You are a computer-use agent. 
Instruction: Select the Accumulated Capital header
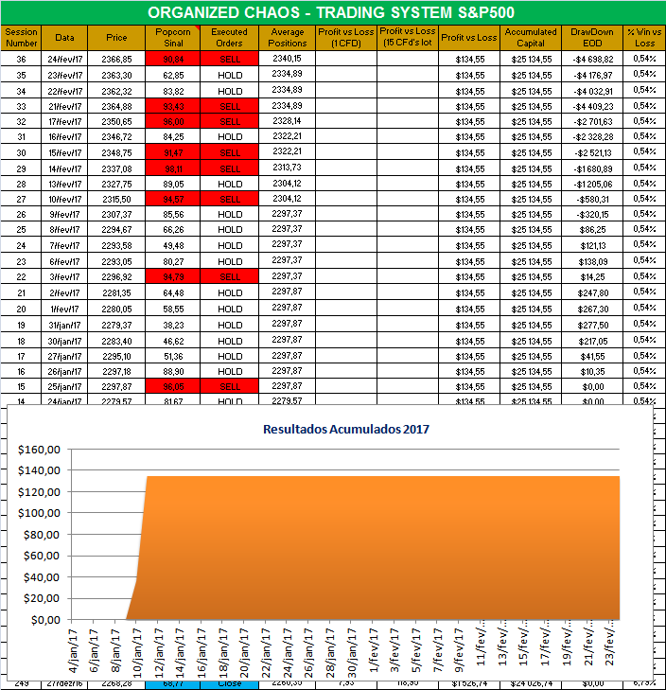pos(531,38)
